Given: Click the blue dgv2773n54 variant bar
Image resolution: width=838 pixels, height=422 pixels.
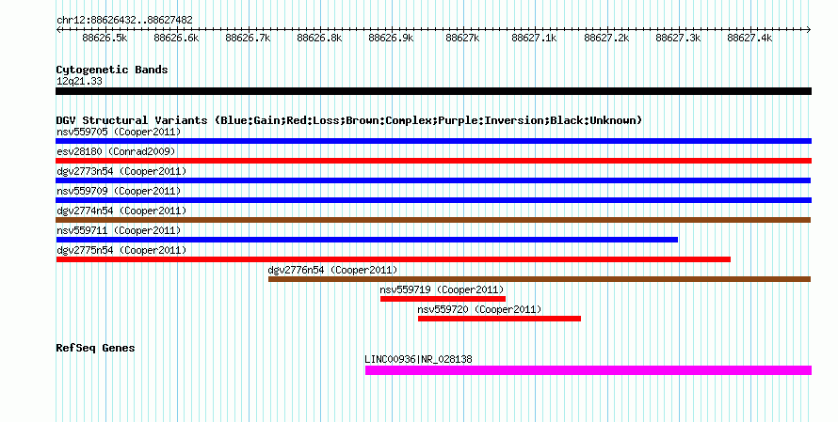Looking at the screenshot, I should click(x=433, y=180).
